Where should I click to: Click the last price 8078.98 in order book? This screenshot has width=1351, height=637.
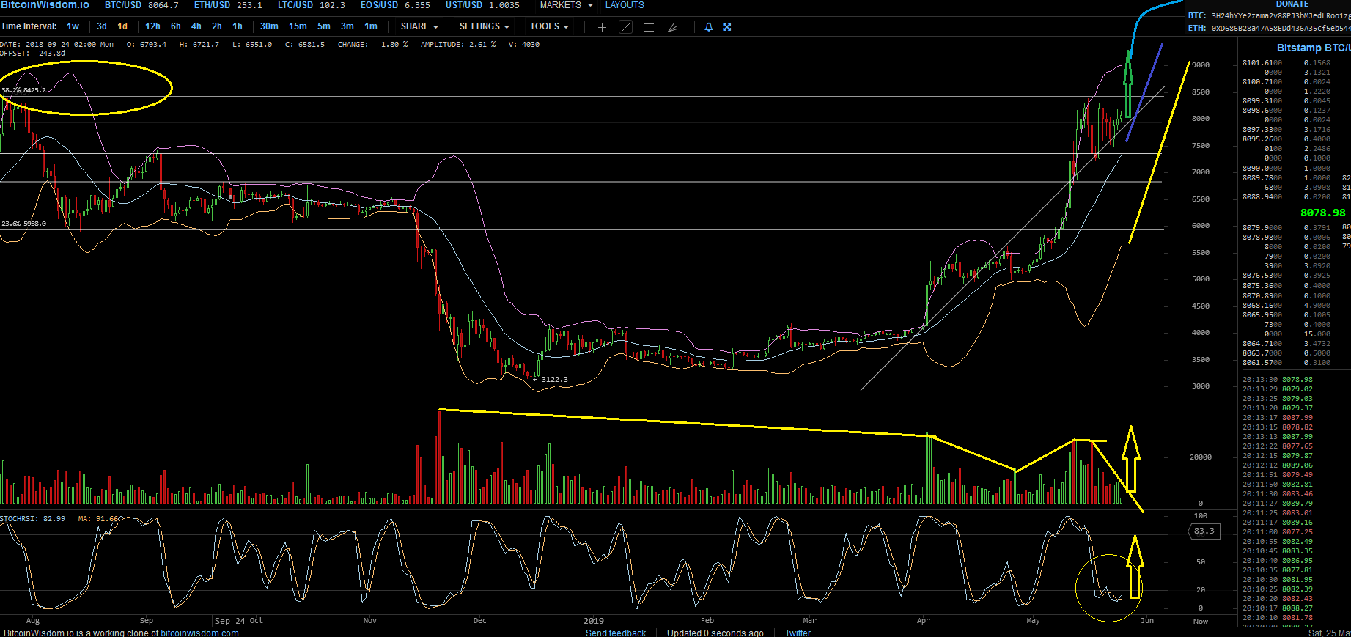pyautogui.click(x=1323, y=213)
